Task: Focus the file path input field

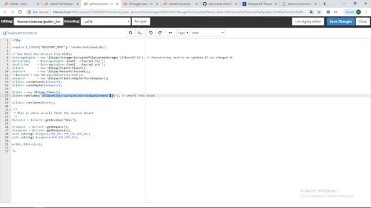Action: [39, 21]
